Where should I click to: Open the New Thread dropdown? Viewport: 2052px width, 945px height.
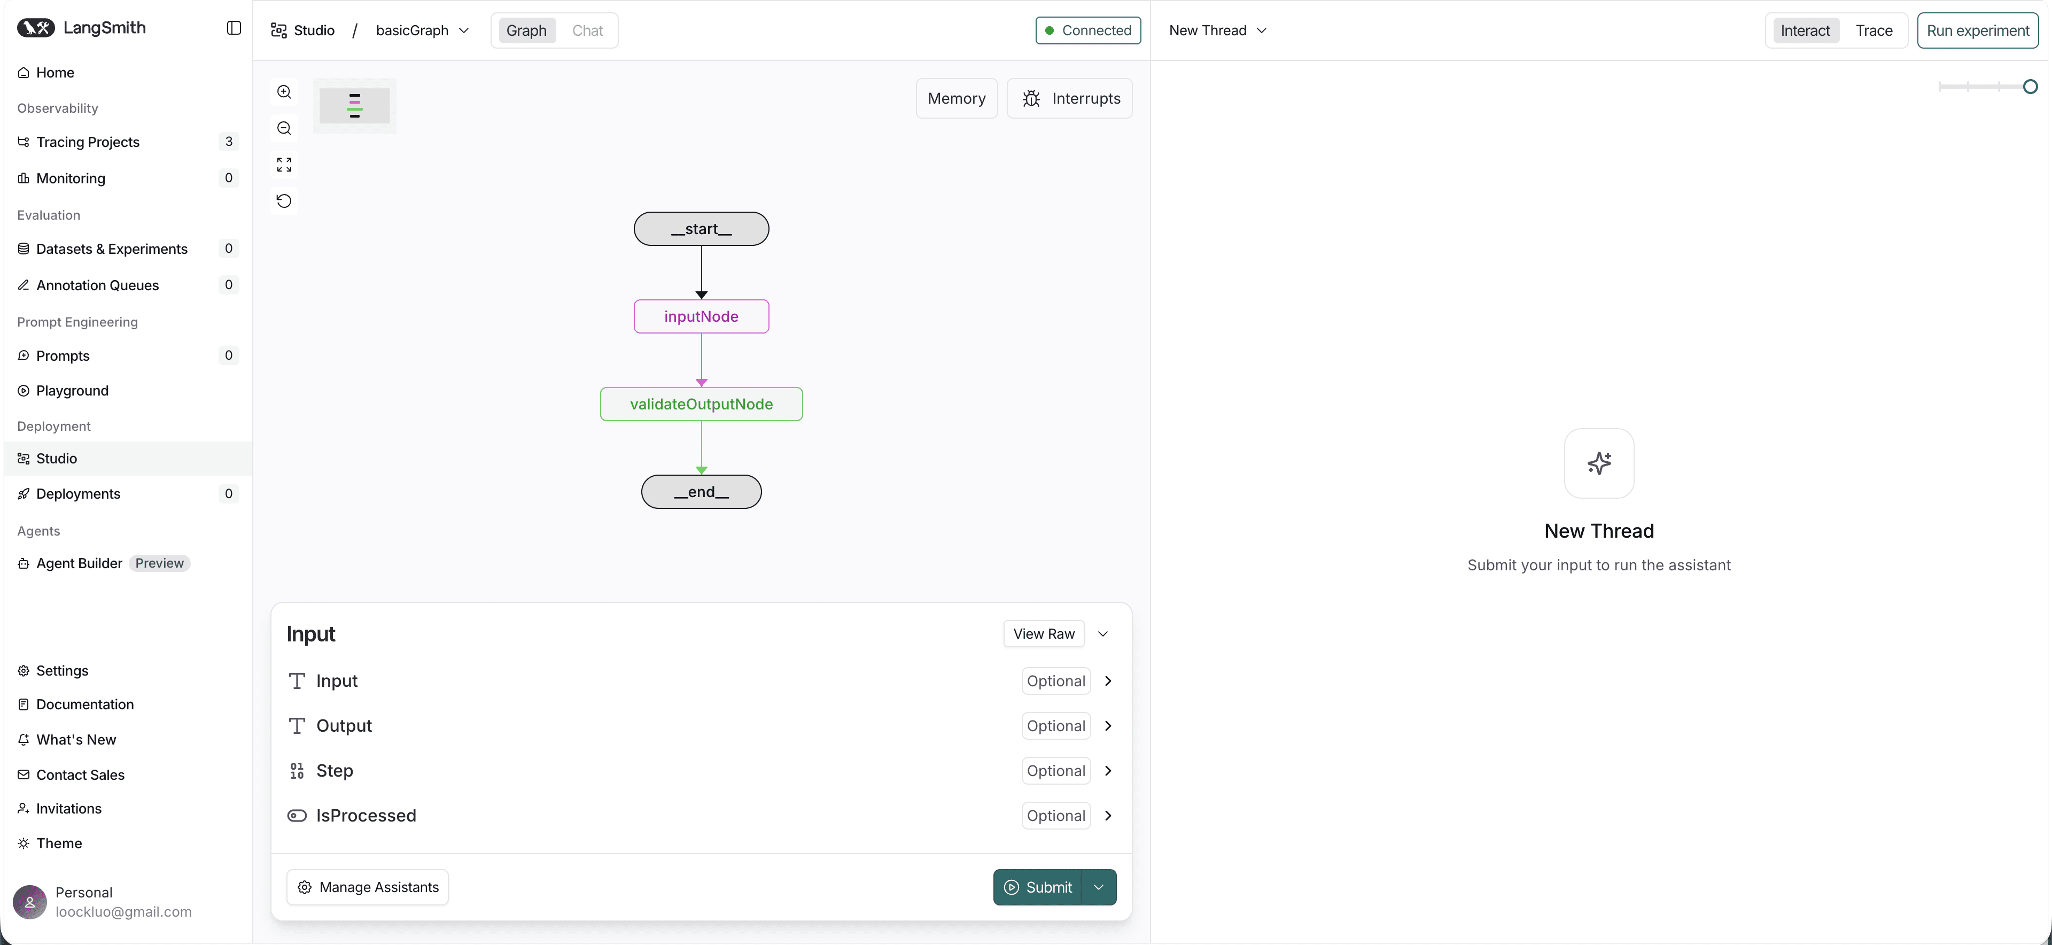coord(1217,30)
